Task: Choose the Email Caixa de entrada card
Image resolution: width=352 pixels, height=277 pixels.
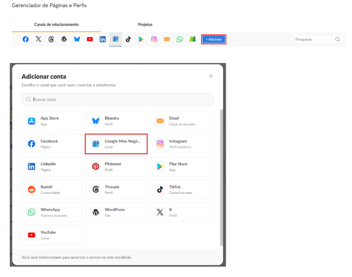Action: pyautogui.click(x=180, y=121)
